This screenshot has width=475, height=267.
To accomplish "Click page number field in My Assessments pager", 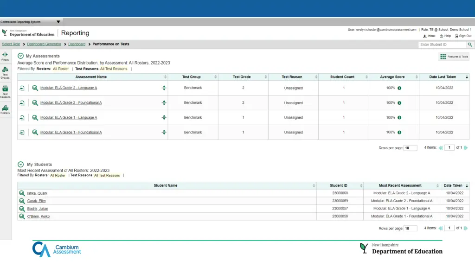I will click(x=449, y=148).
